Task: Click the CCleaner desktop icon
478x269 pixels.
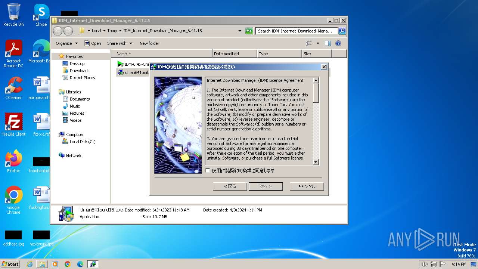Action: point(13,88)
